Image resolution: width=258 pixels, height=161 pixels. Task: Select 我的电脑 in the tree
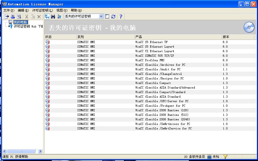tap(21, 22)
